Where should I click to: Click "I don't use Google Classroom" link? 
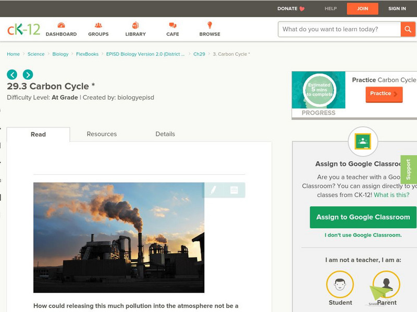pyautogui.click(x=363, y=235)
